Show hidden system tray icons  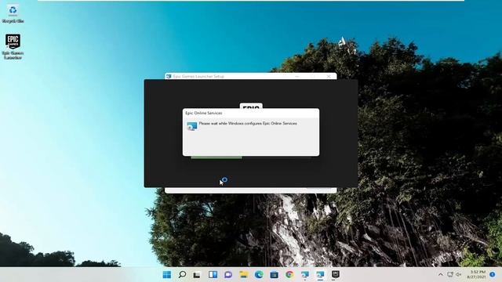click(441, 275)
